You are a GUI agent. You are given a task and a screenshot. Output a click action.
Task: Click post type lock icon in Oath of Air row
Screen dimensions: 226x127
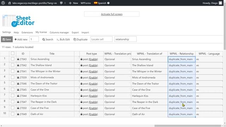click(82, 114)
